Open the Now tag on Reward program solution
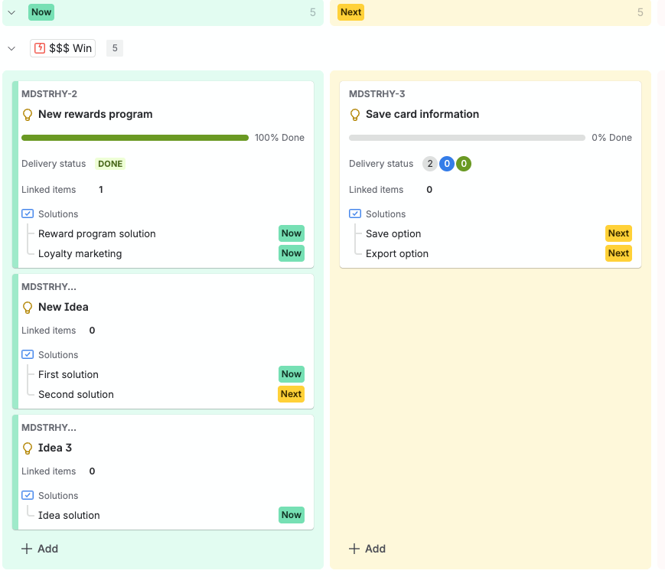Viewport: 665px width, 577px height. (x=292, y=233)
